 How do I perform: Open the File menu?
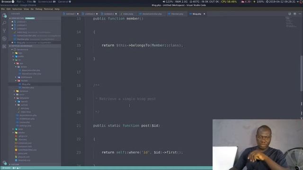tap(3, 9)
